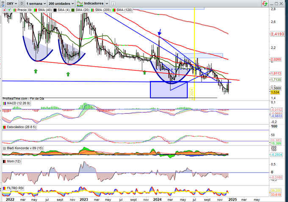Click the 2023 label on time axis
Viewport: 288px width, 202px height.
[84, 199]
